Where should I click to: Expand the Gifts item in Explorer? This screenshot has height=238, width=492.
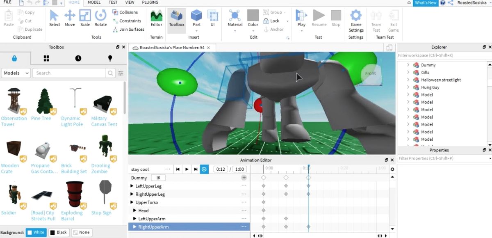point(408,72)
